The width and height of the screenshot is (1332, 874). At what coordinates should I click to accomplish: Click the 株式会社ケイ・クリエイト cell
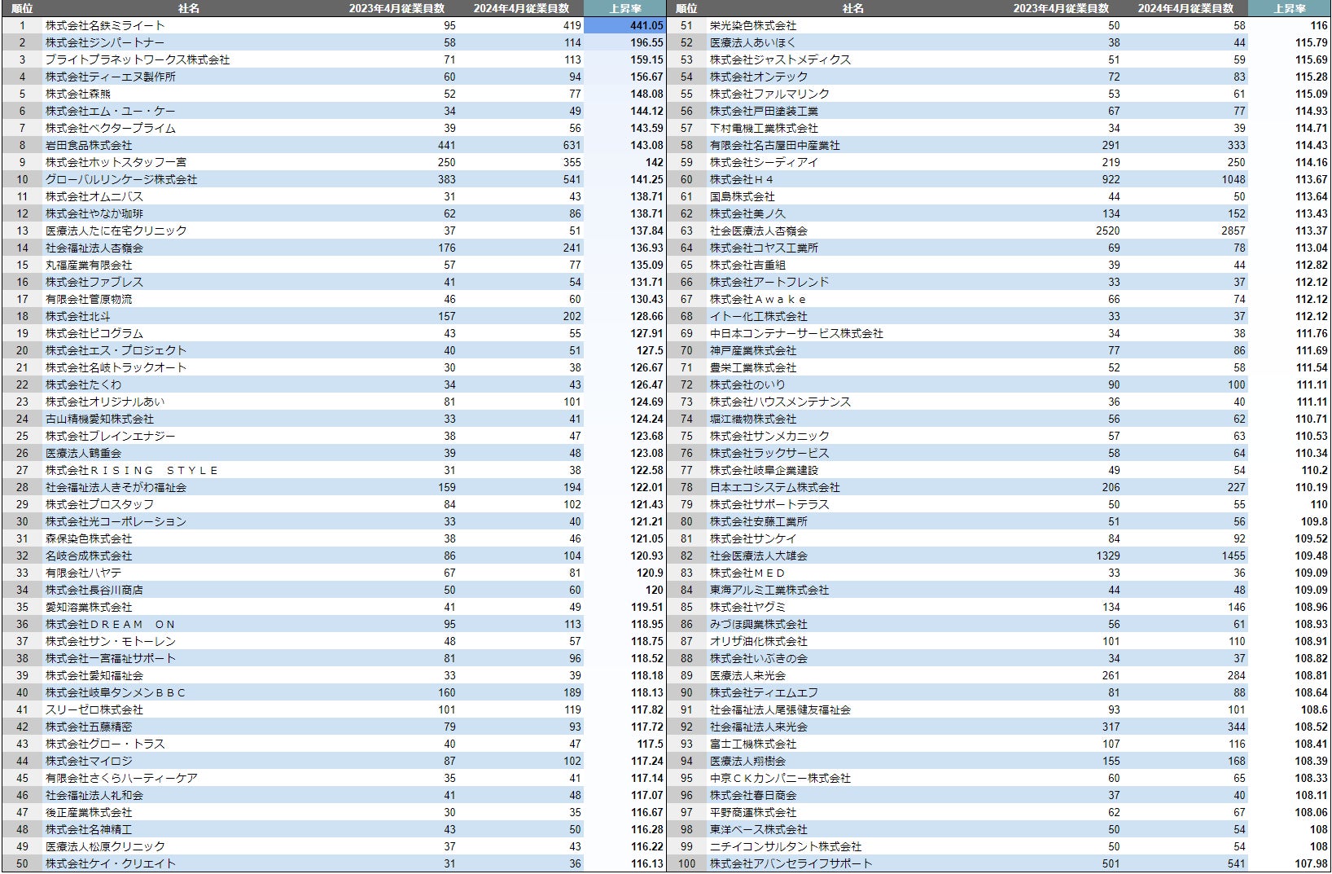111,863
